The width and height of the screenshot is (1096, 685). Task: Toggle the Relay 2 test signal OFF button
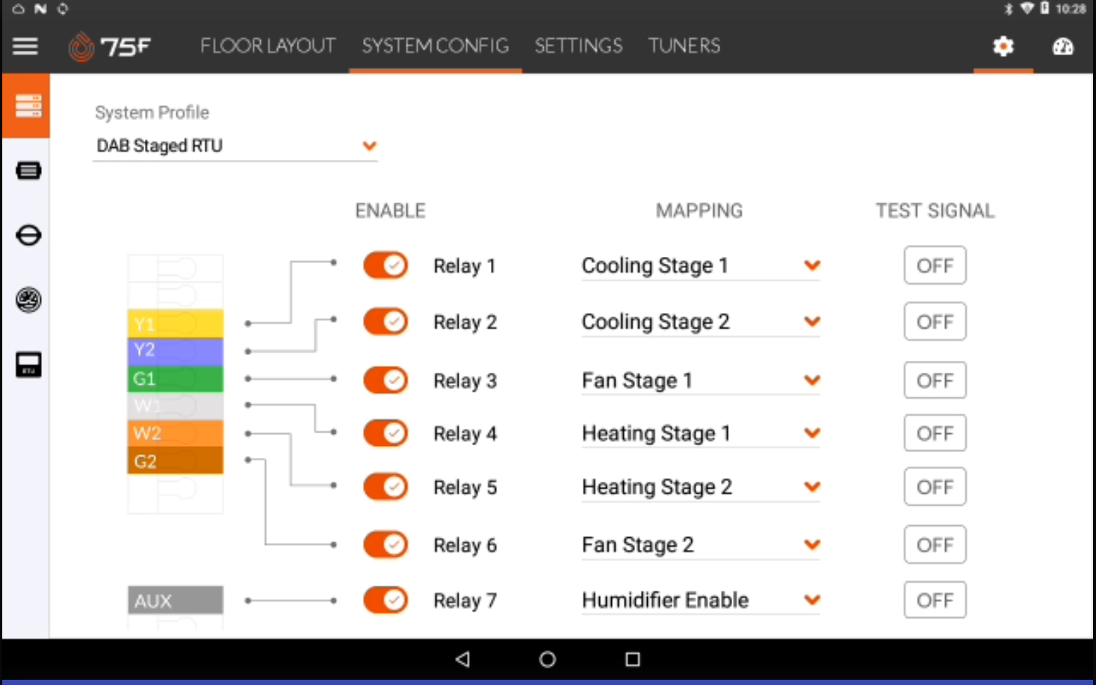(x=935, y=322)
